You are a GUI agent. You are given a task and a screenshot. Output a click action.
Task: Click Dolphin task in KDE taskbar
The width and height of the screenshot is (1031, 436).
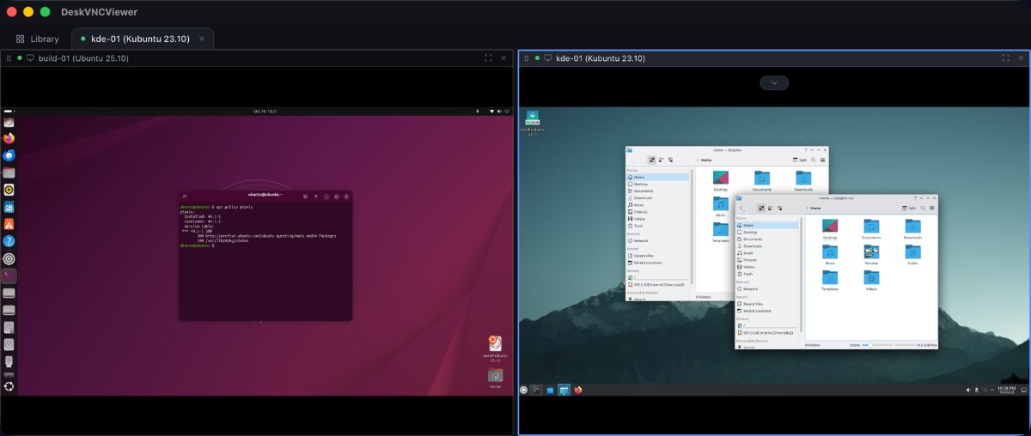click(x=564, y=390)
